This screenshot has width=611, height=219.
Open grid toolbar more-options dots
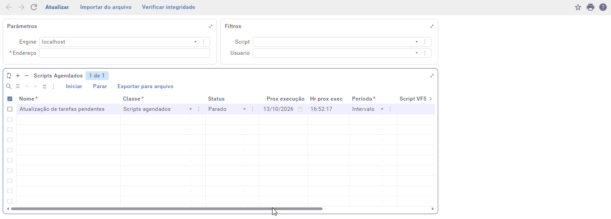pyautogui.click(x=53, y=86)
